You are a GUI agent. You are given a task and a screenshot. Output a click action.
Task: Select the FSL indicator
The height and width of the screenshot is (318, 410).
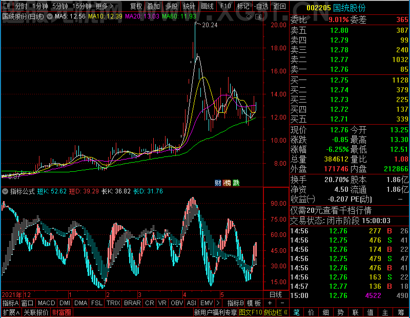97,303
